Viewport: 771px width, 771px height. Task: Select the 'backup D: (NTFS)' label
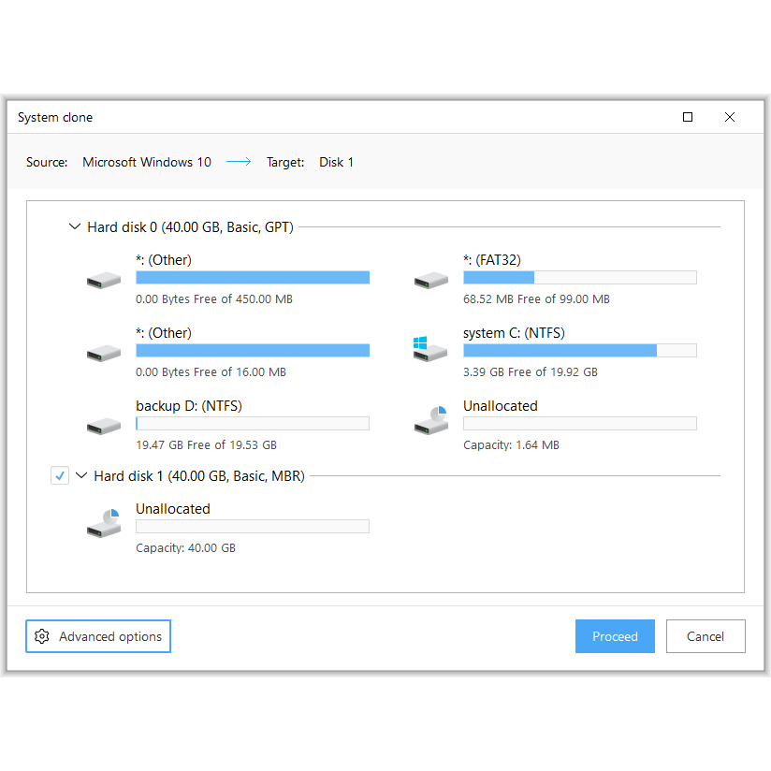pyautogui.click(x=189, y=406)
